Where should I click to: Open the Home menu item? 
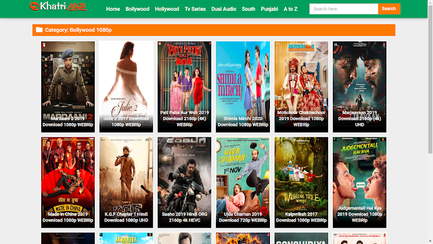point(113,9)
